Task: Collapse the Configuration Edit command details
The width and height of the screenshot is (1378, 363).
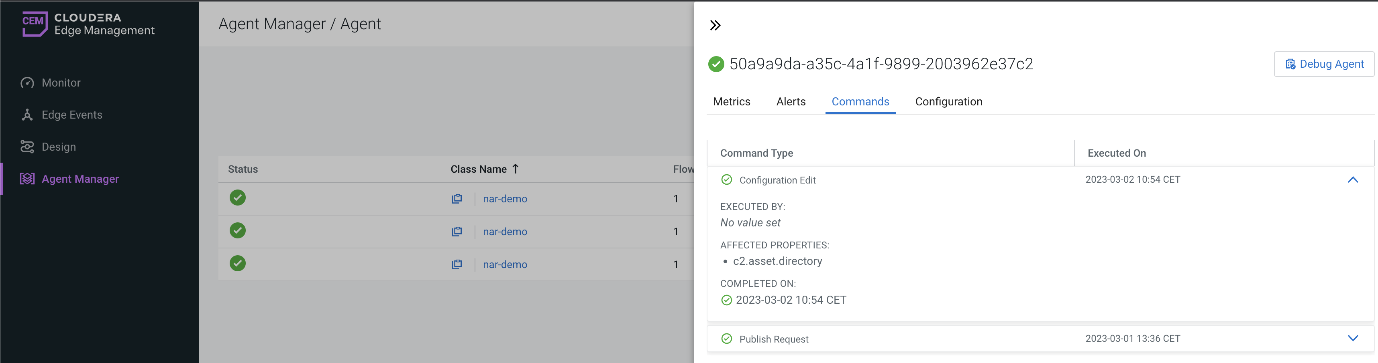Action: pos(1352,180)
